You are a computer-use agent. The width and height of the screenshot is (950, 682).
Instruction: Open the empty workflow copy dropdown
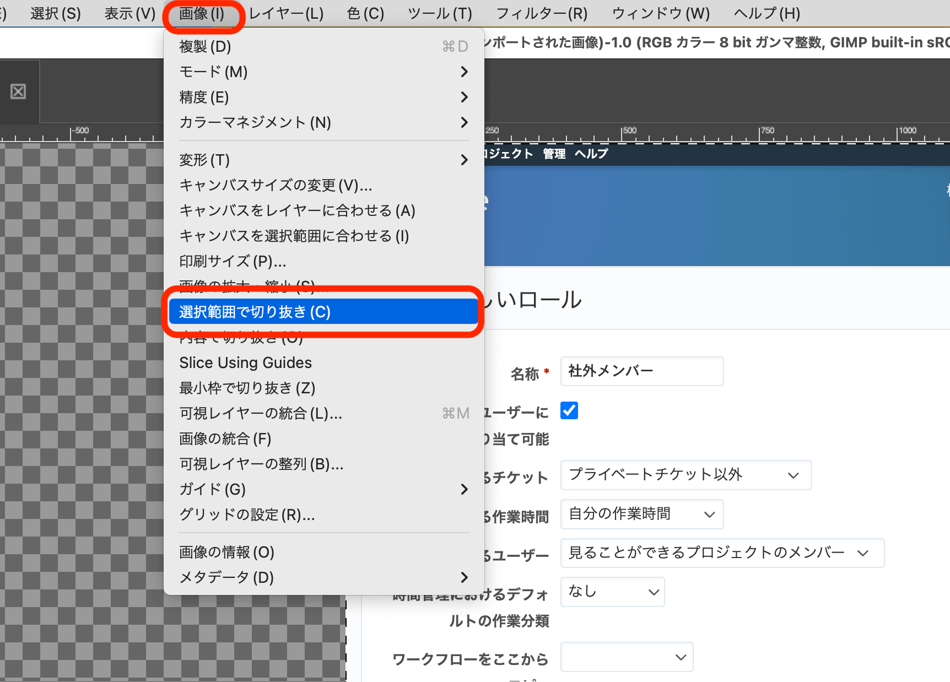(627, 657)
